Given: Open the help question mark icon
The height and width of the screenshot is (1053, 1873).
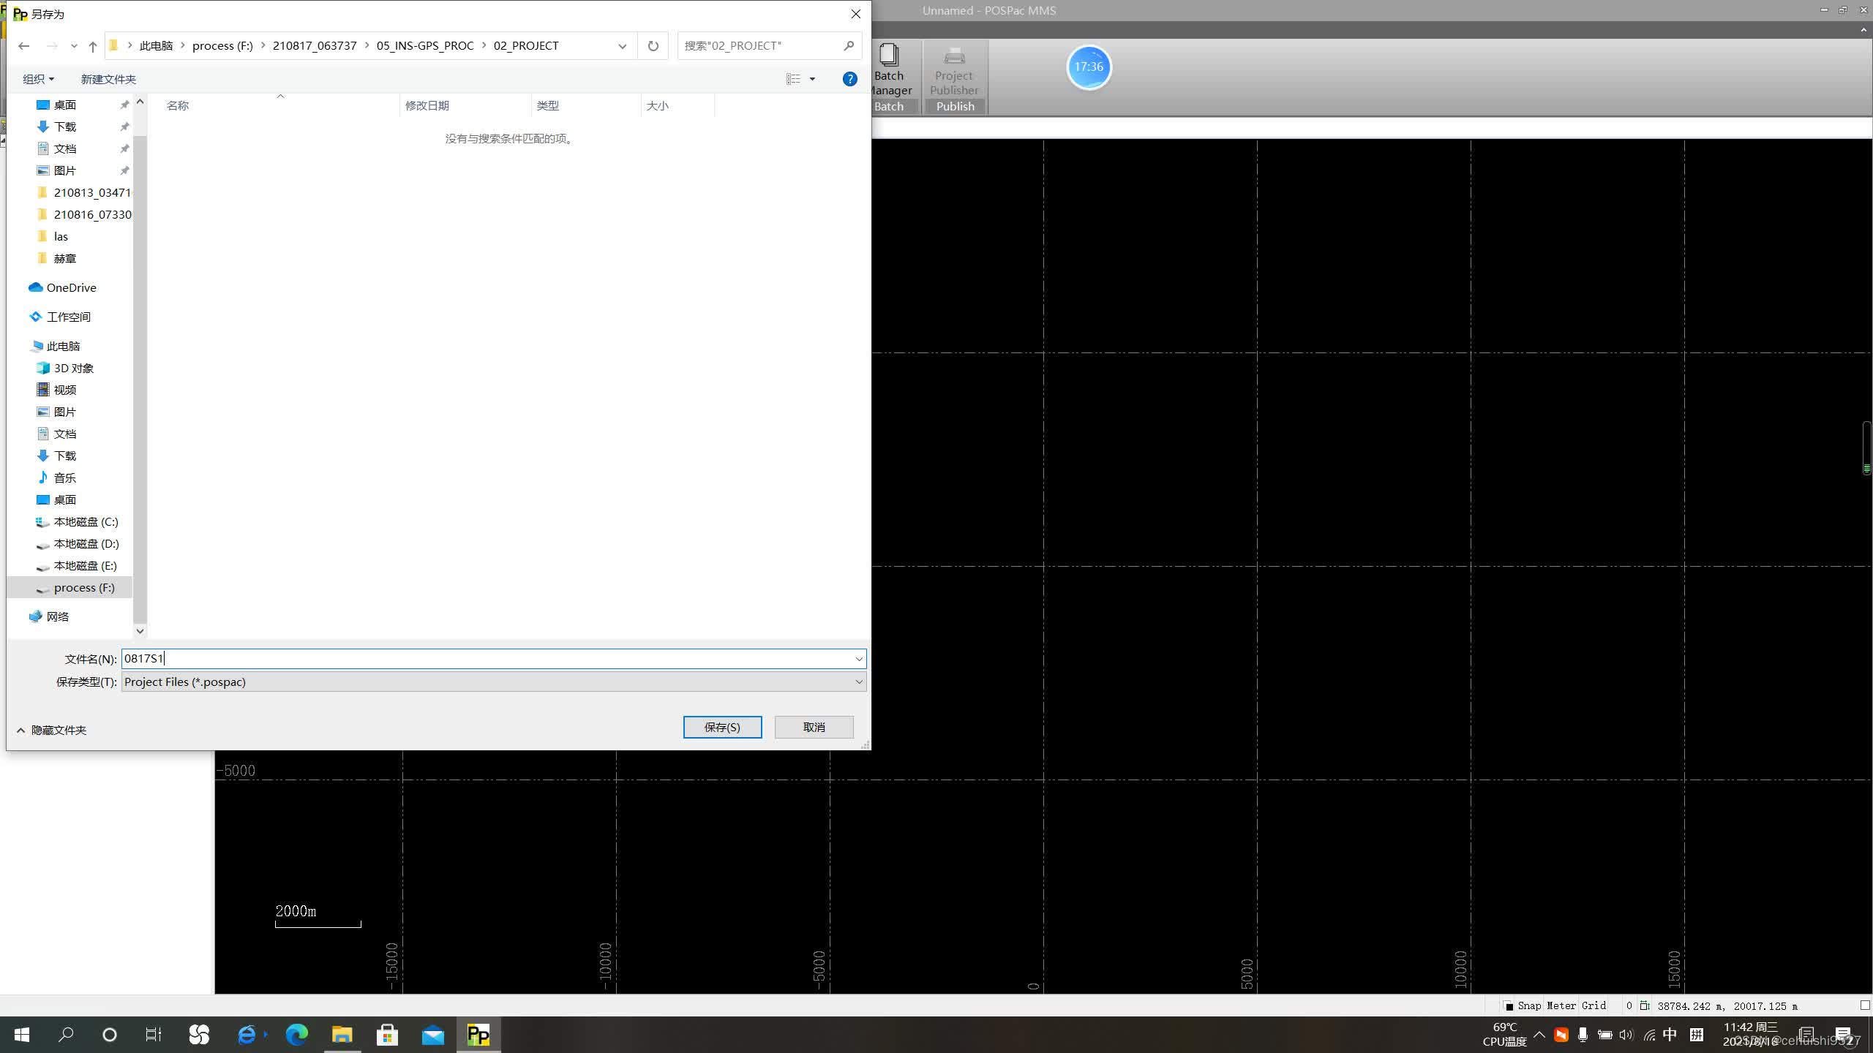Looking at the screenshot, I should point(849,79).
